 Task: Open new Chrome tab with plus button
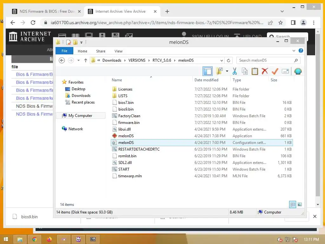(167, 11)
